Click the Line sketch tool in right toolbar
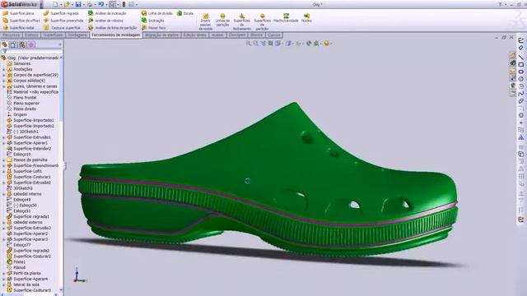The image size is (527, 296). point(521,57)
